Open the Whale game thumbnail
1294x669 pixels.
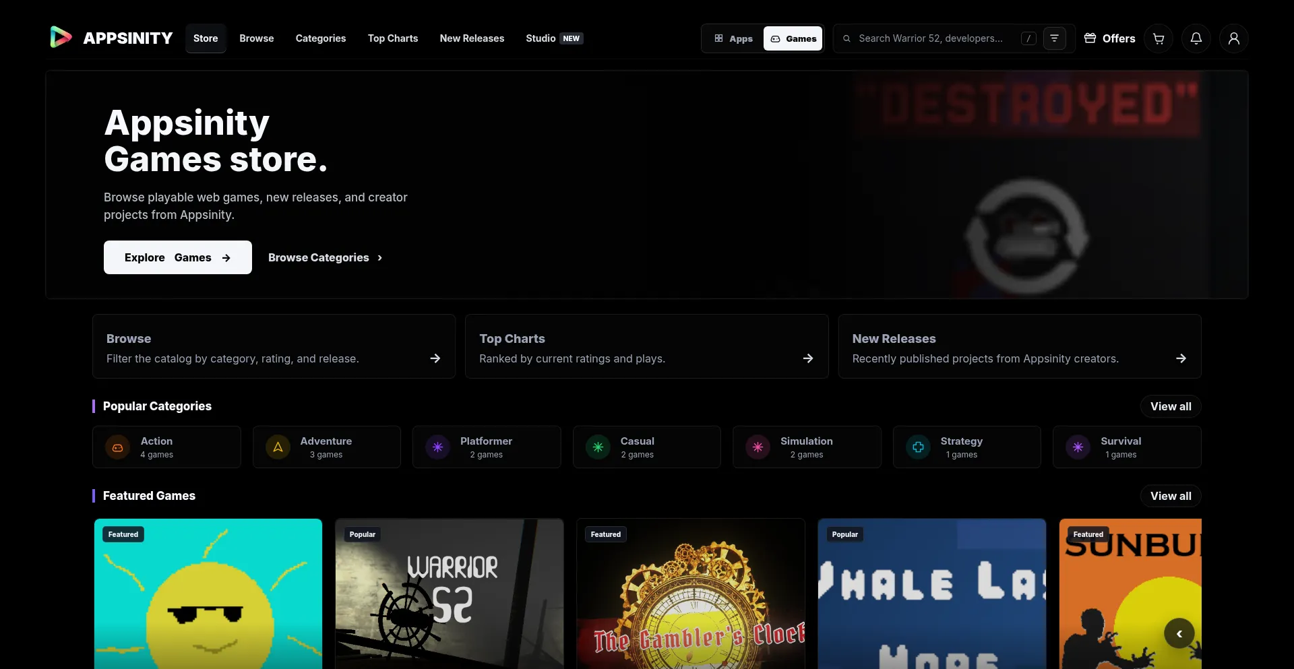click(x=932, y=594)
